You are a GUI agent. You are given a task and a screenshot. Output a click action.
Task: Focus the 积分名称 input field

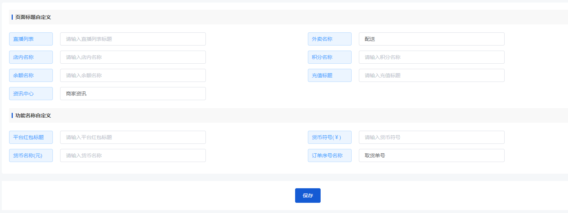click(432, 57)
